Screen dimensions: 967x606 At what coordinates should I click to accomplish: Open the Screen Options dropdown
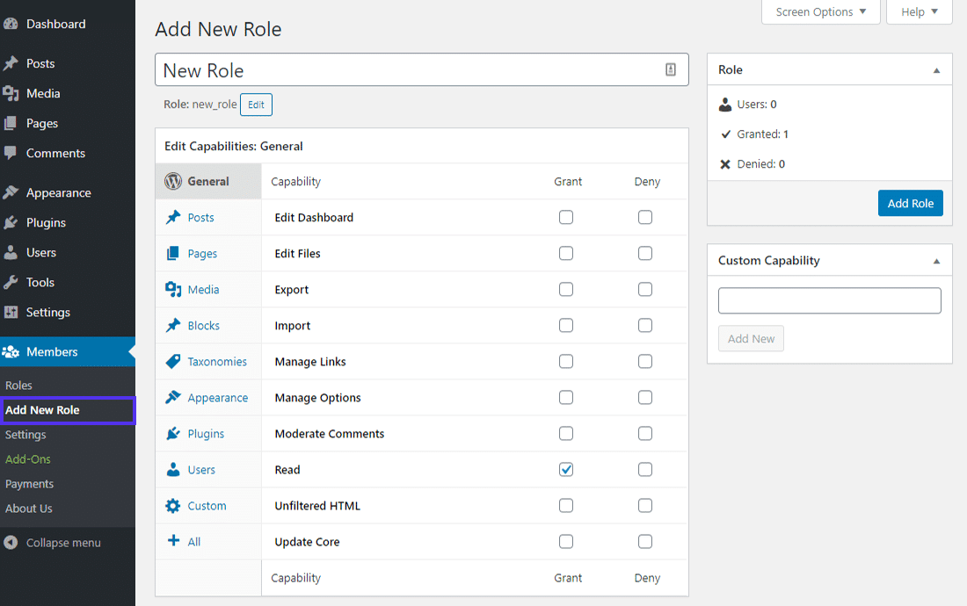tap(820, 12)
